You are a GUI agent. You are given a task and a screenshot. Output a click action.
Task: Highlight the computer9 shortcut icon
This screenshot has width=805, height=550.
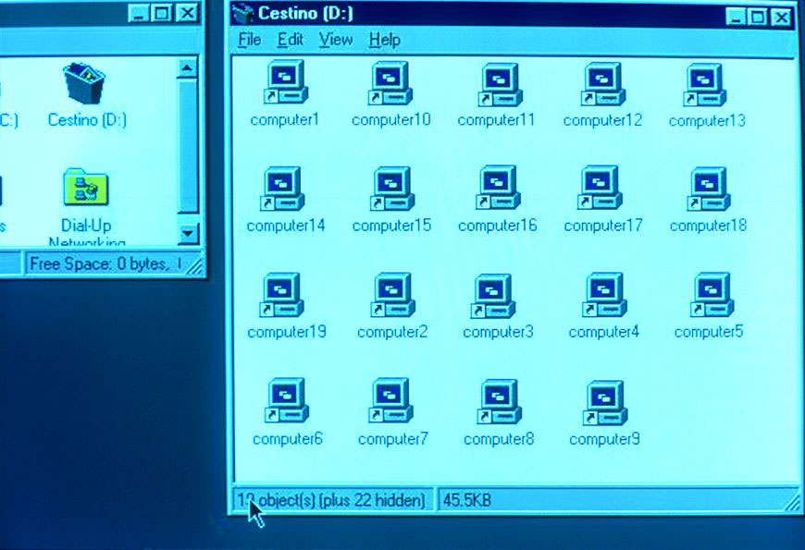[x=605, y=403]
